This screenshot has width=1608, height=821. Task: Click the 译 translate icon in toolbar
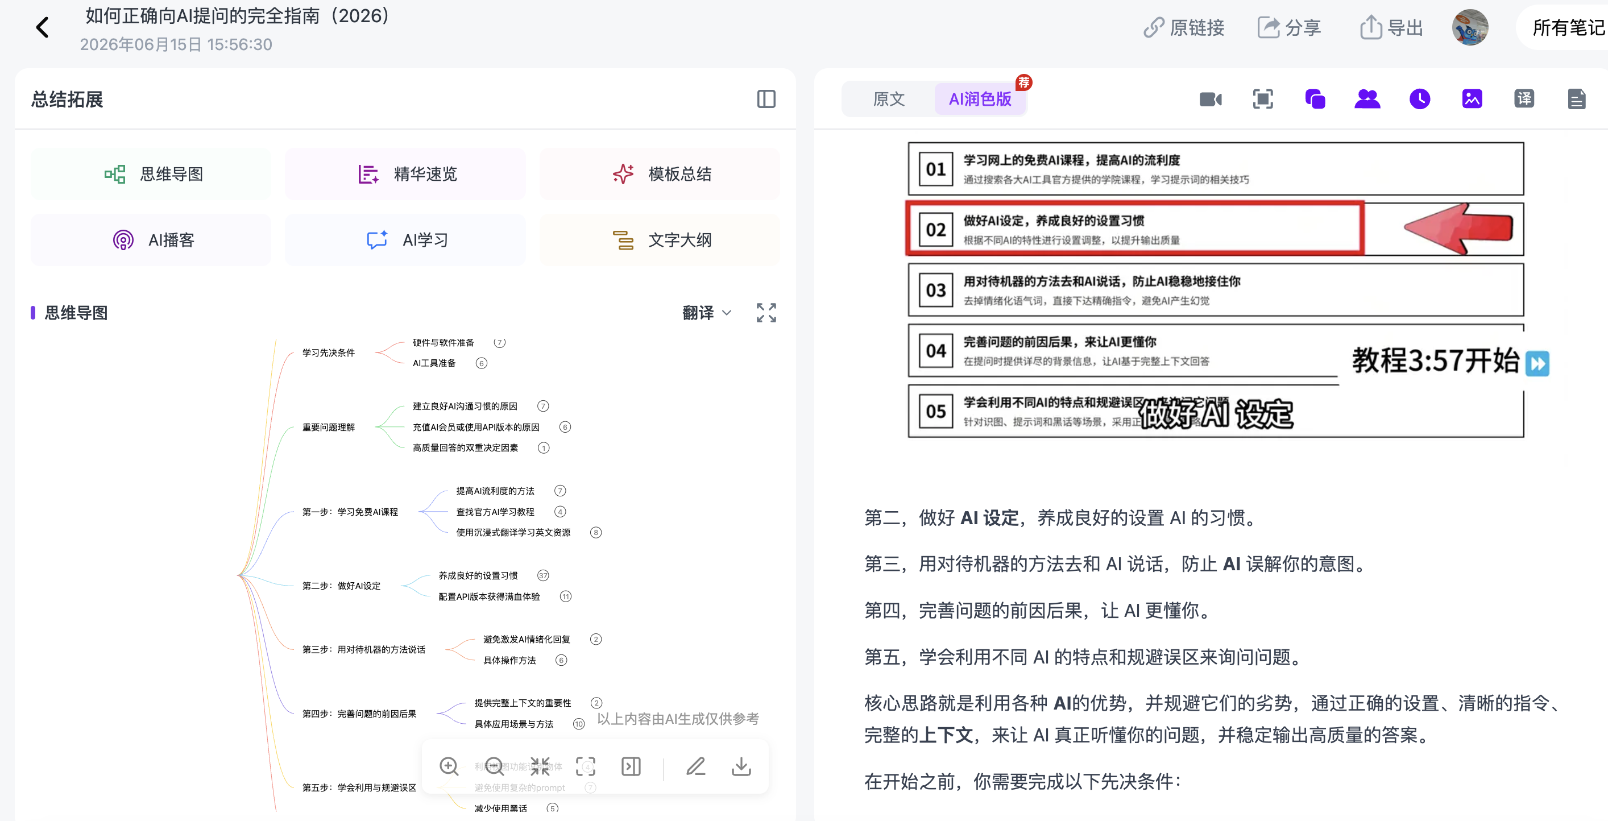1524,99
